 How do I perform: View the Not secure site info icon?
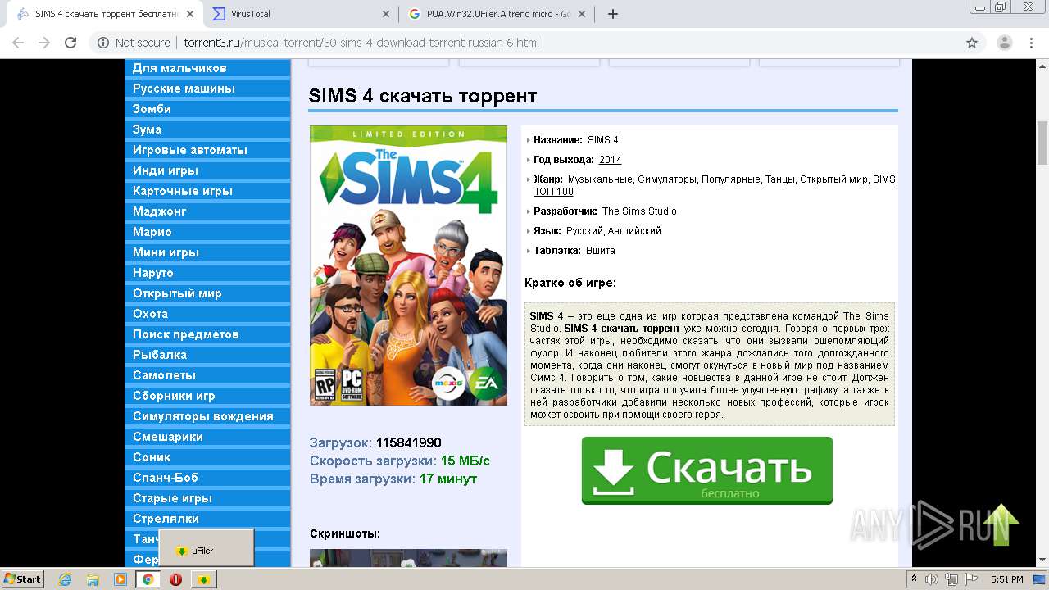click(x=103, y=43)
